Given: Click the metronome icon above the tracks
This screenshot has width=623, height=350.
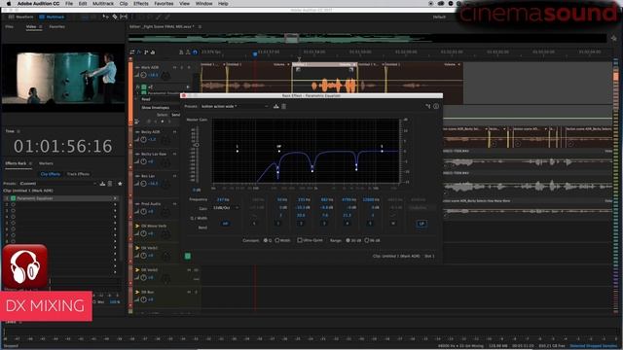Looking at the screenshot, I should coord(188,52).
